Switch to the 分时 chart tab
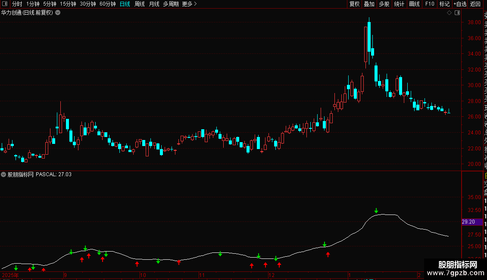The width and height of the screenshot is (487, 280). pos(17,4)
